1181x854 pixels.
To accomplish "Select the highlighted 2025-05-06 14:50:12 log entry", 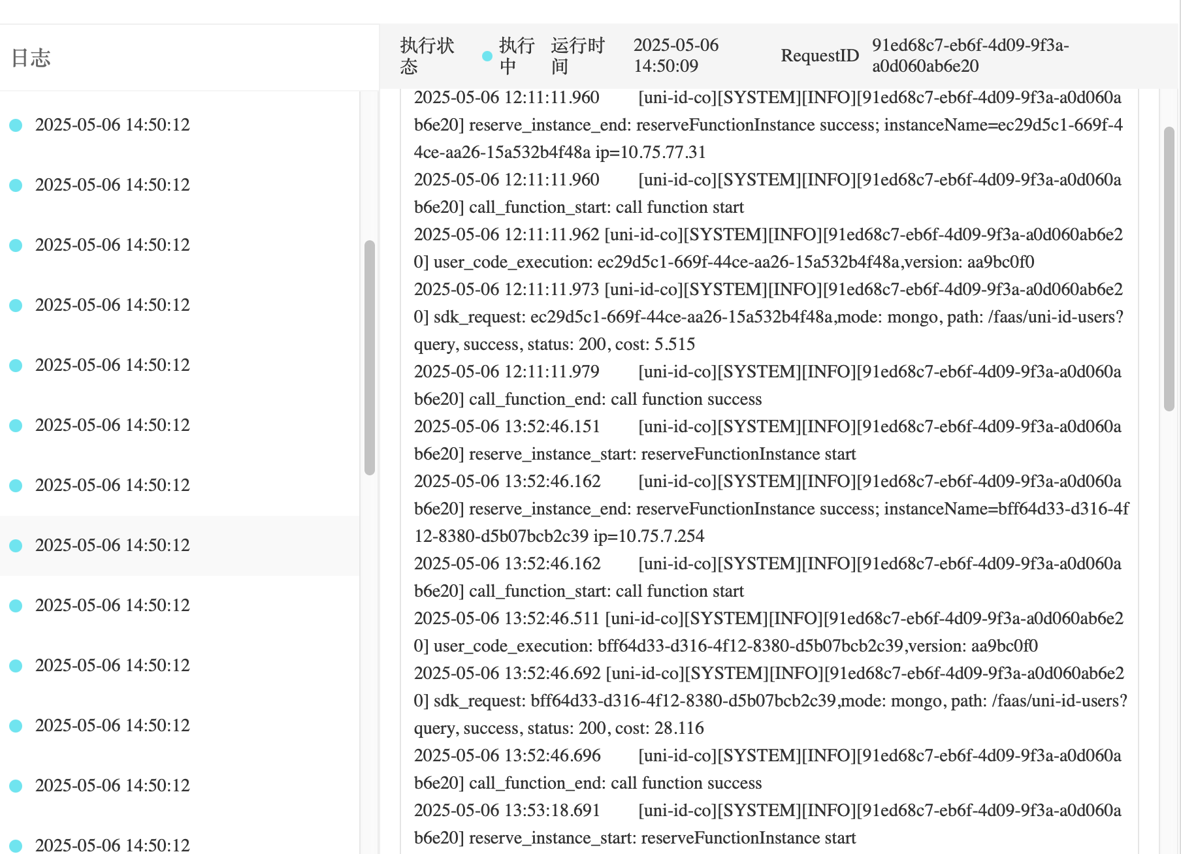I will click(179, 546).
